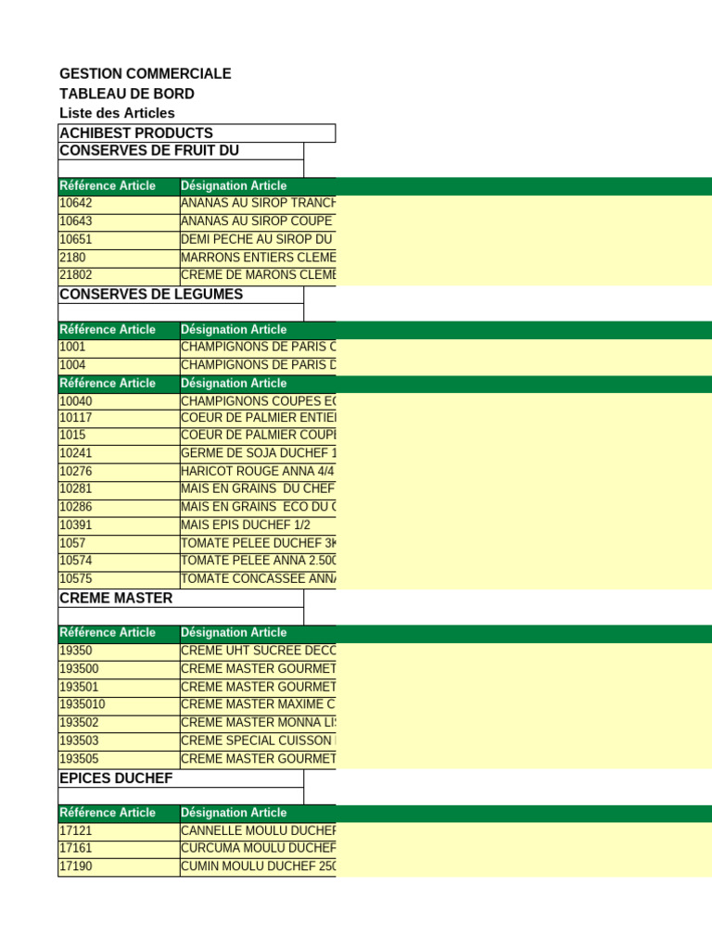
Task: Click article reference 17161
Action: point(119,850)
